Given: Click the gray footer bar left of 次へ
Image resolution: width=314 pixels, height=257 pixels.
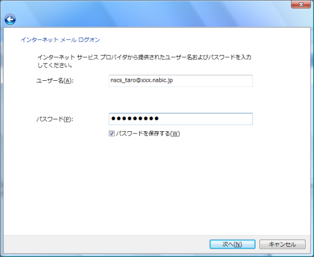Looking at the screenshot, I should (106, 244).
